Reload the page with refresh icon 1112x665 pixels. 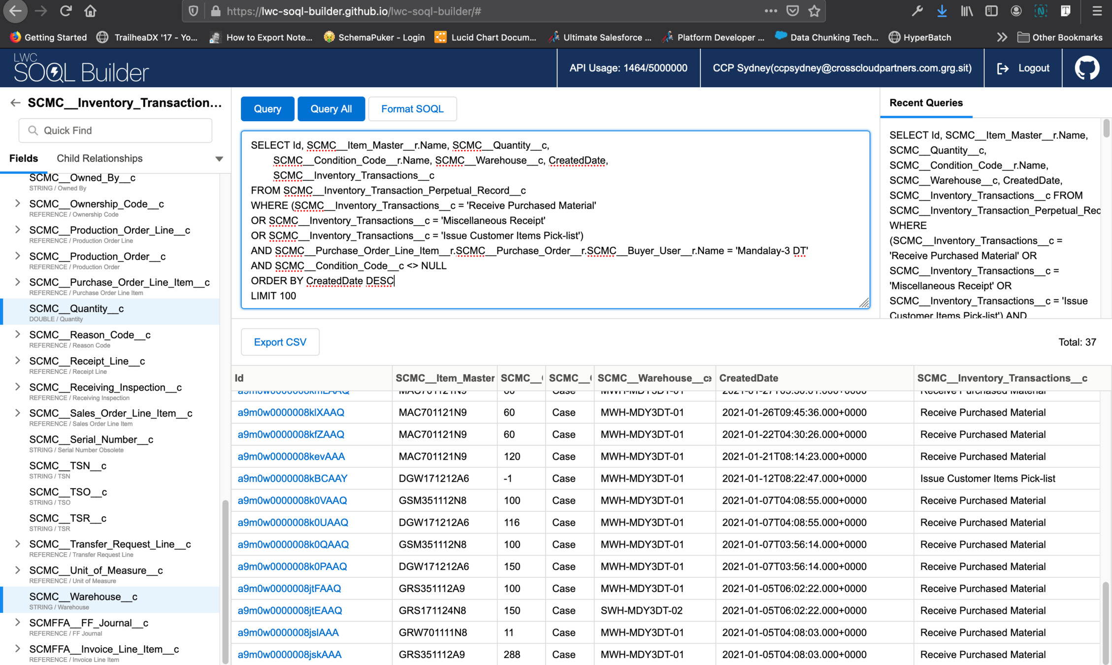65,11
